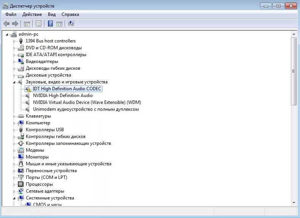
Task: Click the Видеоадаптеры icon
Action: click(x=21, y=61)
